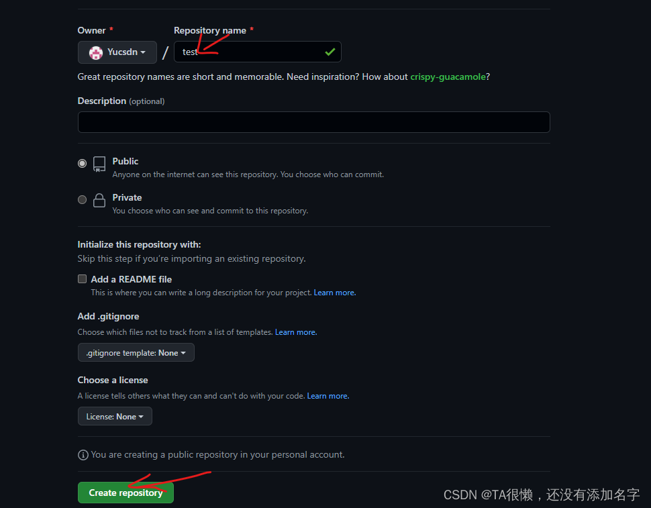Viewport: 651px width, 508px height.
Task: Use the crispy-guacamole suggested name link
Action: point(448,77)
